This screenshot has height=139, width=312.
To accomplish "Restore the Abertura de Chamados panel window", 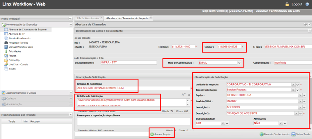I will click(x=306, y=25).
